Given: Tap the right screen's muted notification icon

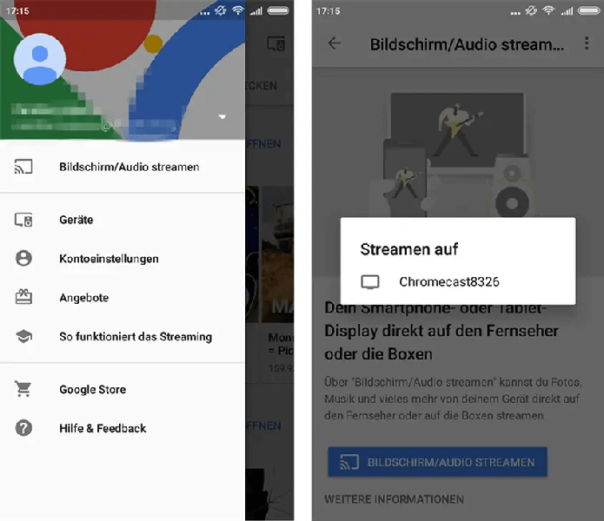Looking at the screenshot, I should (531, 10).
